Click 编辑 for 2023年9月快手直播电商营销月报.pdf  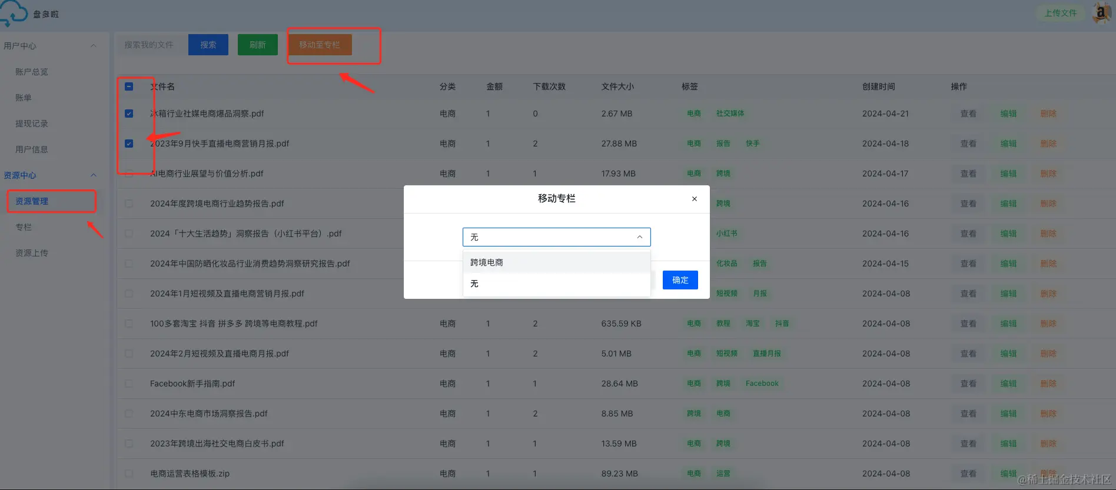click(x=1008, y=144)
